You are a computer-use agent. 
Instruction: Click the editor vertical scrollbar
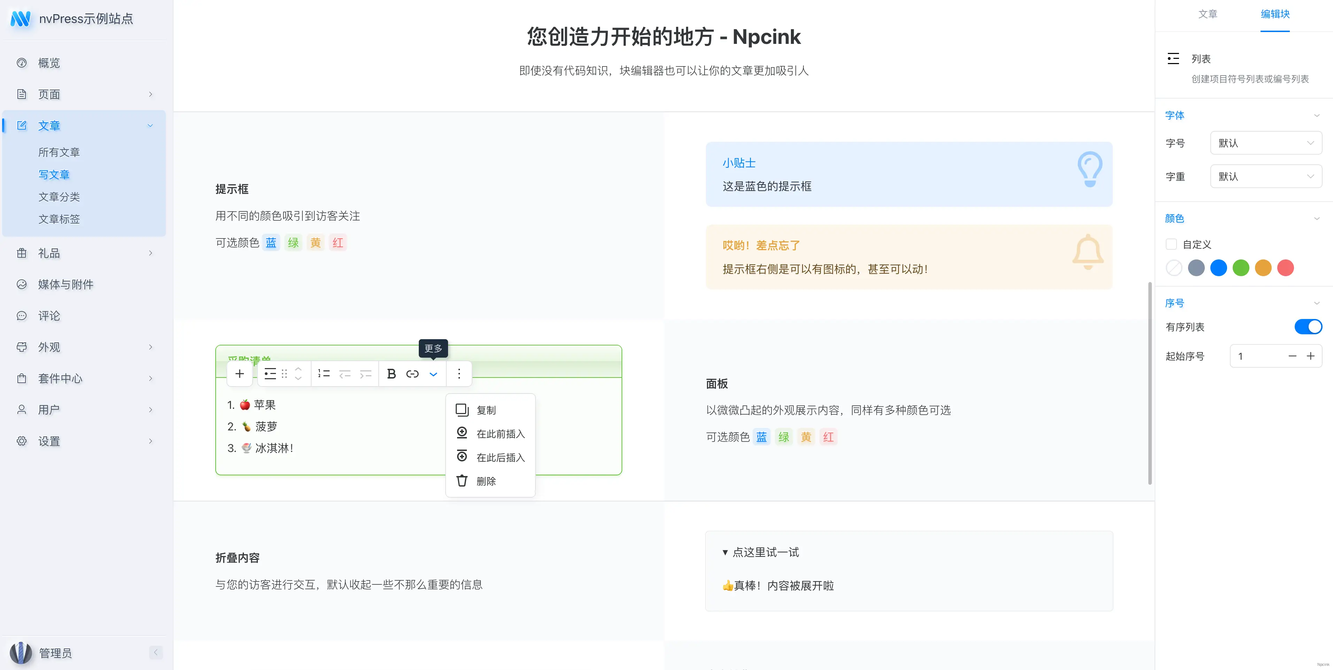1150,383
